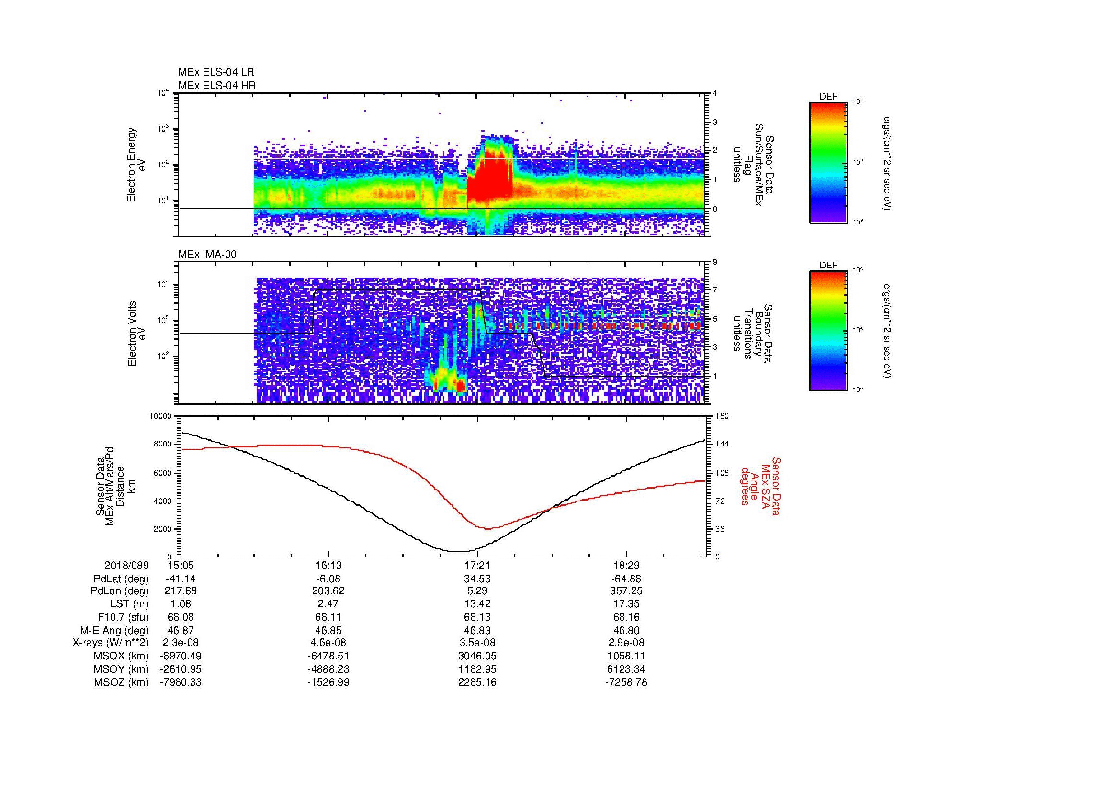Click the '17:21' time tick label

click(477, 566)
